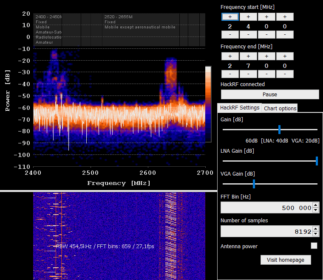Viewport: 323px width, 280px height.
Task: Decrement Number of samples down arrow
Action: click(316, 234)
